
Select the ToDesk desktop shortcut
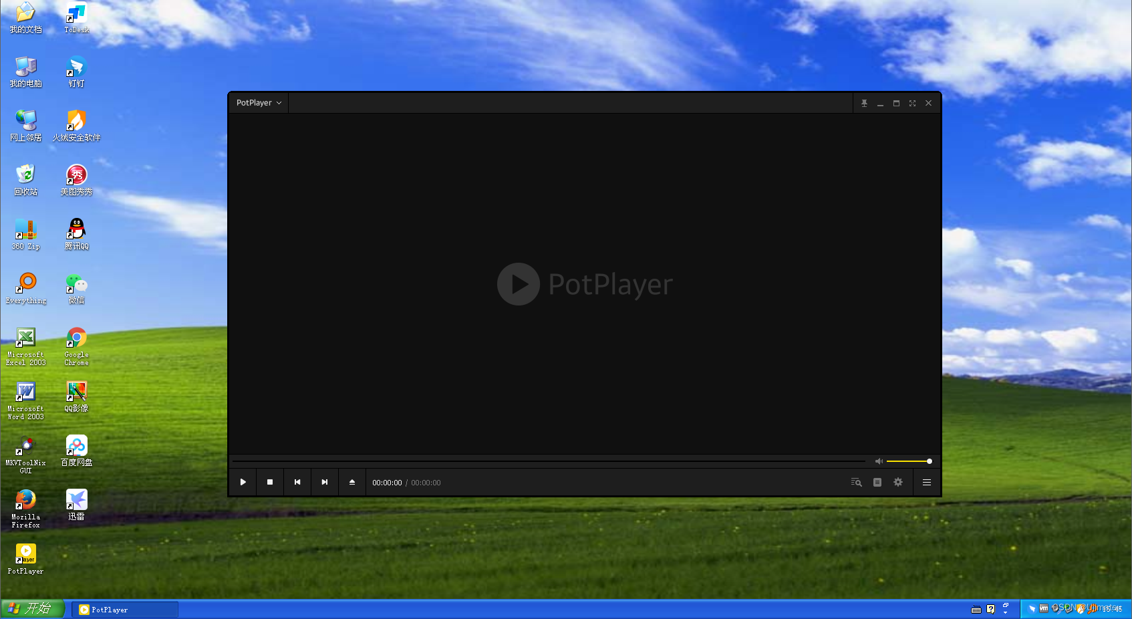point(77,18)
